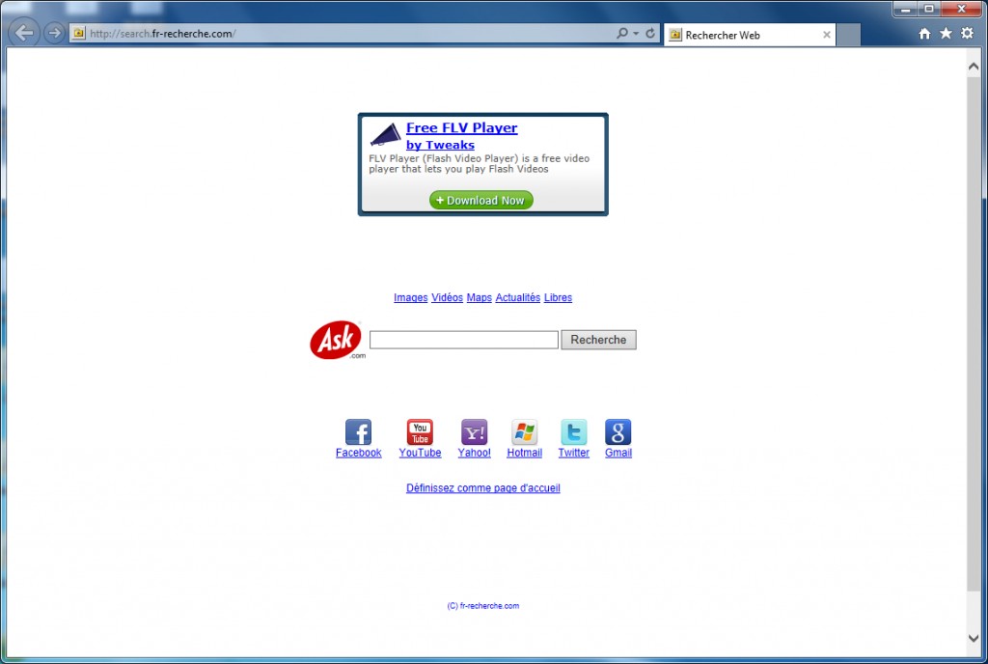Viewport: 988px width, 664px height.
Task: Click the Hotmail icon
Action: point(524,432)
